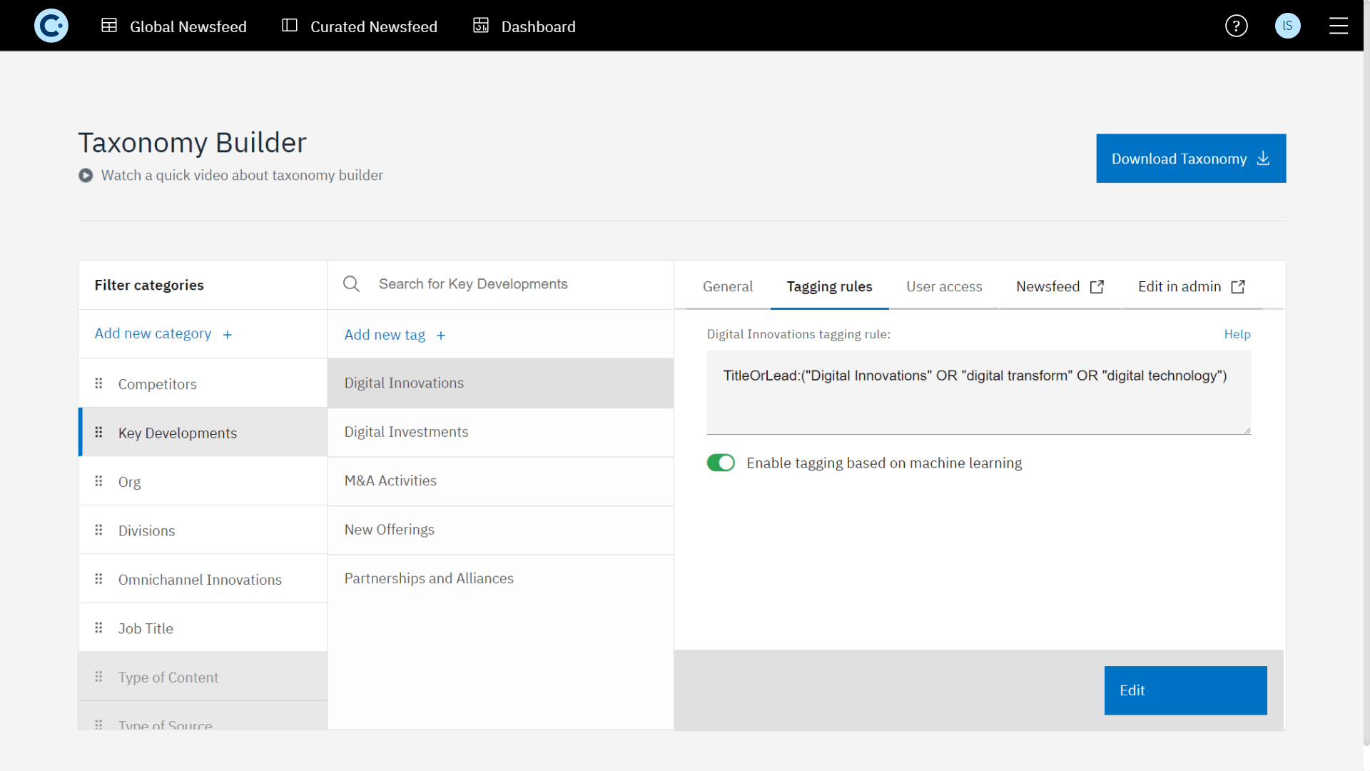Click the download arrow icon on Download Taxonomy
This screenshot has width=1370, height=771.
pos(1263,158)
